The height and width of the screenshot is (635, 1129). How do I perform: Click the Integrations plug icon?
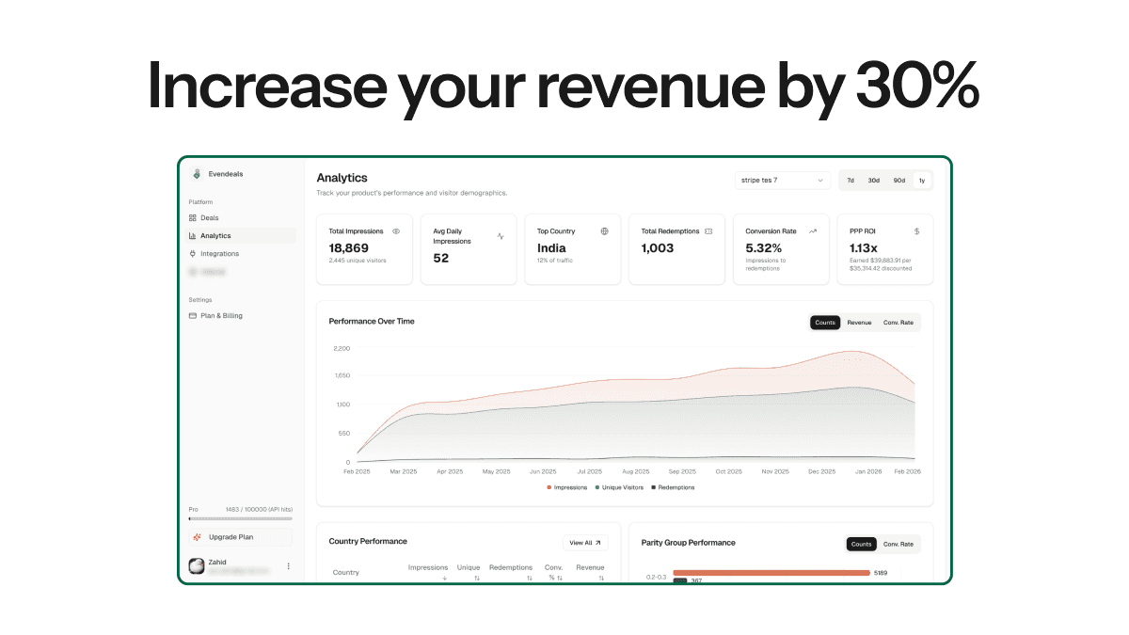point(193,254)
